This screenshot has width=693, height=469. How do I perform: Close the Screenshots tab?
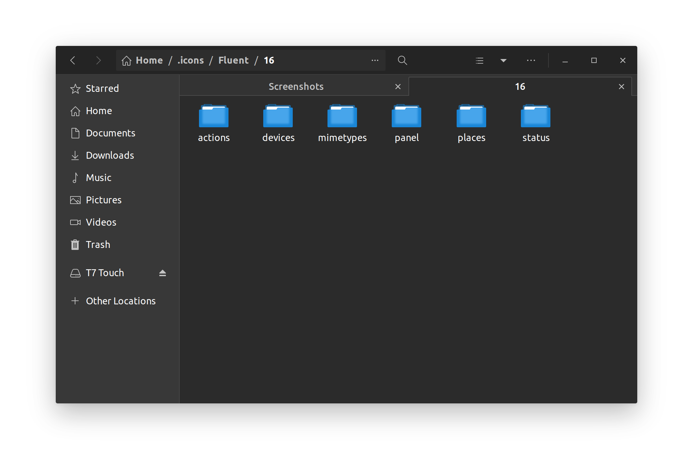pos(398,87)
